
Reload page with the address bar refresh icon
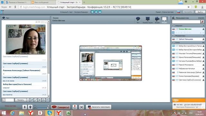21,7
